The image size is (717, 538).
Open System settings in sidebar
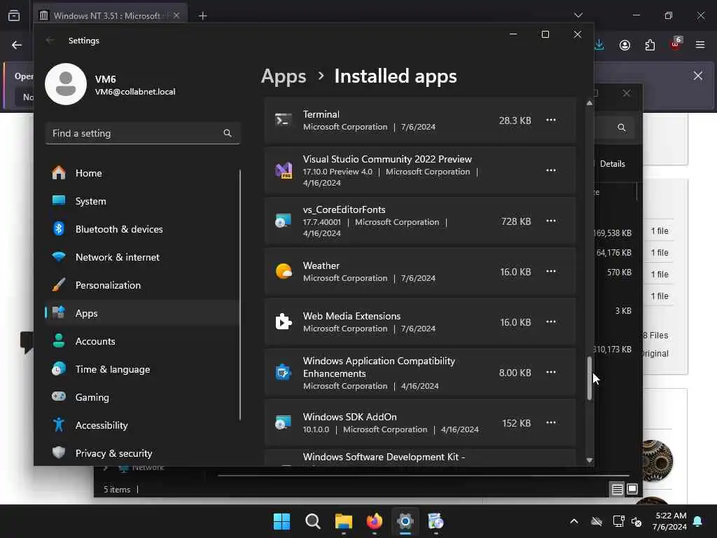click(141, 201)
